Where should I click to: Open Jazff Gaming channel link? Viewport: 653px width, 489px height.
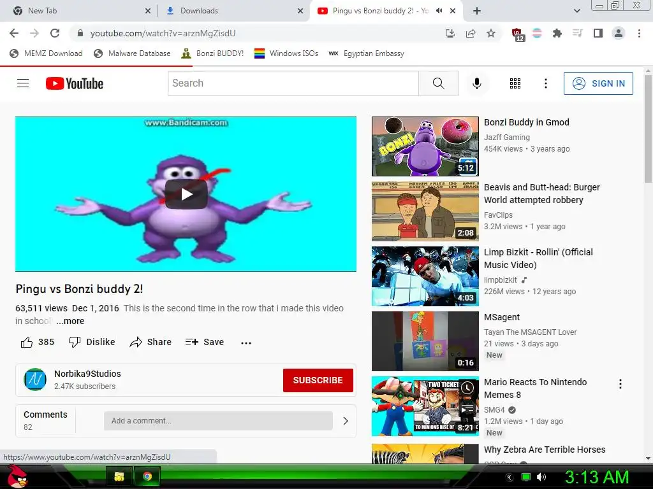click(506, 138)
